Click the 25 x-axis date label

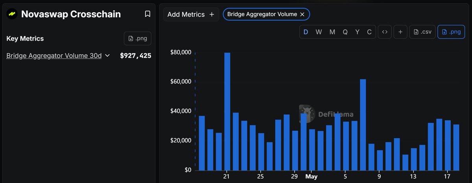pyautogui.click(x=261, y=176)
